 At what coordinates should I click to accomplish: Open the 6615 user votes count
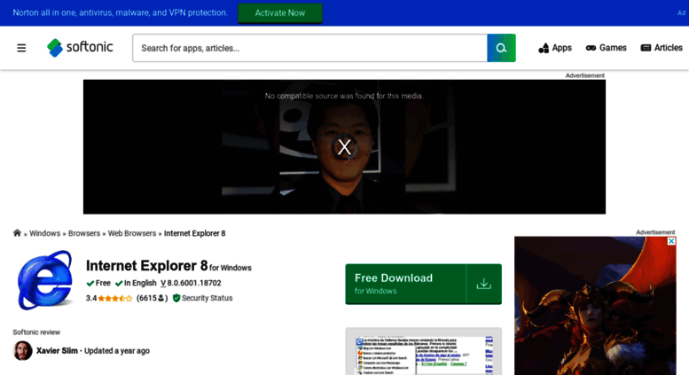152,298
